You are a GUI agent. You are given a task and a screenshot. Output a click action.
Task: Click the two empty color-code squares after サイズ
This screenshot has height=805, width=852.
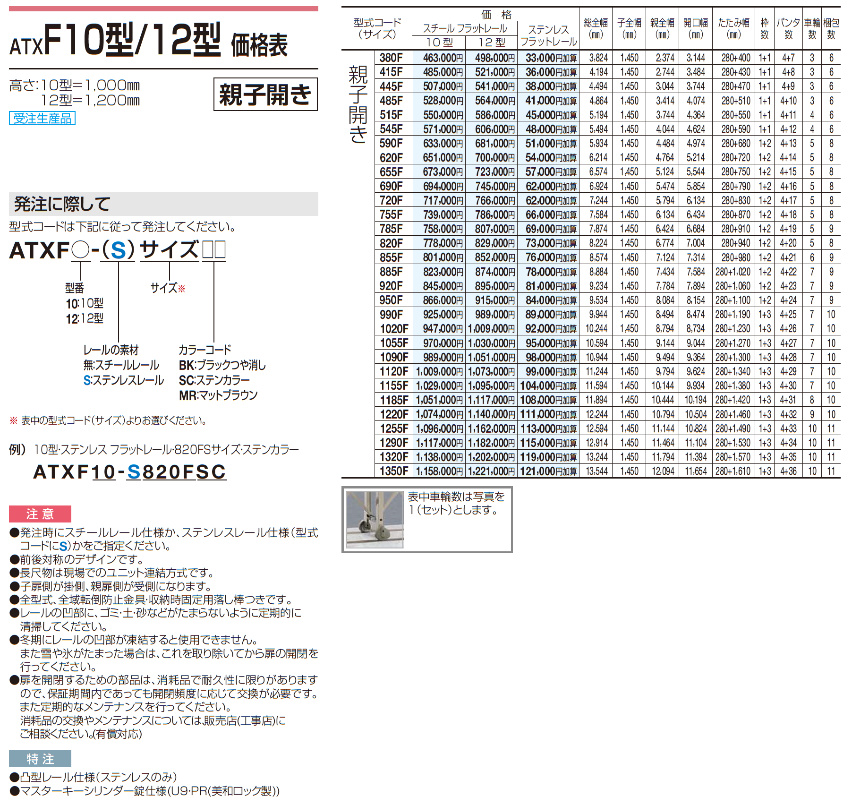click(x=214, y=250)
